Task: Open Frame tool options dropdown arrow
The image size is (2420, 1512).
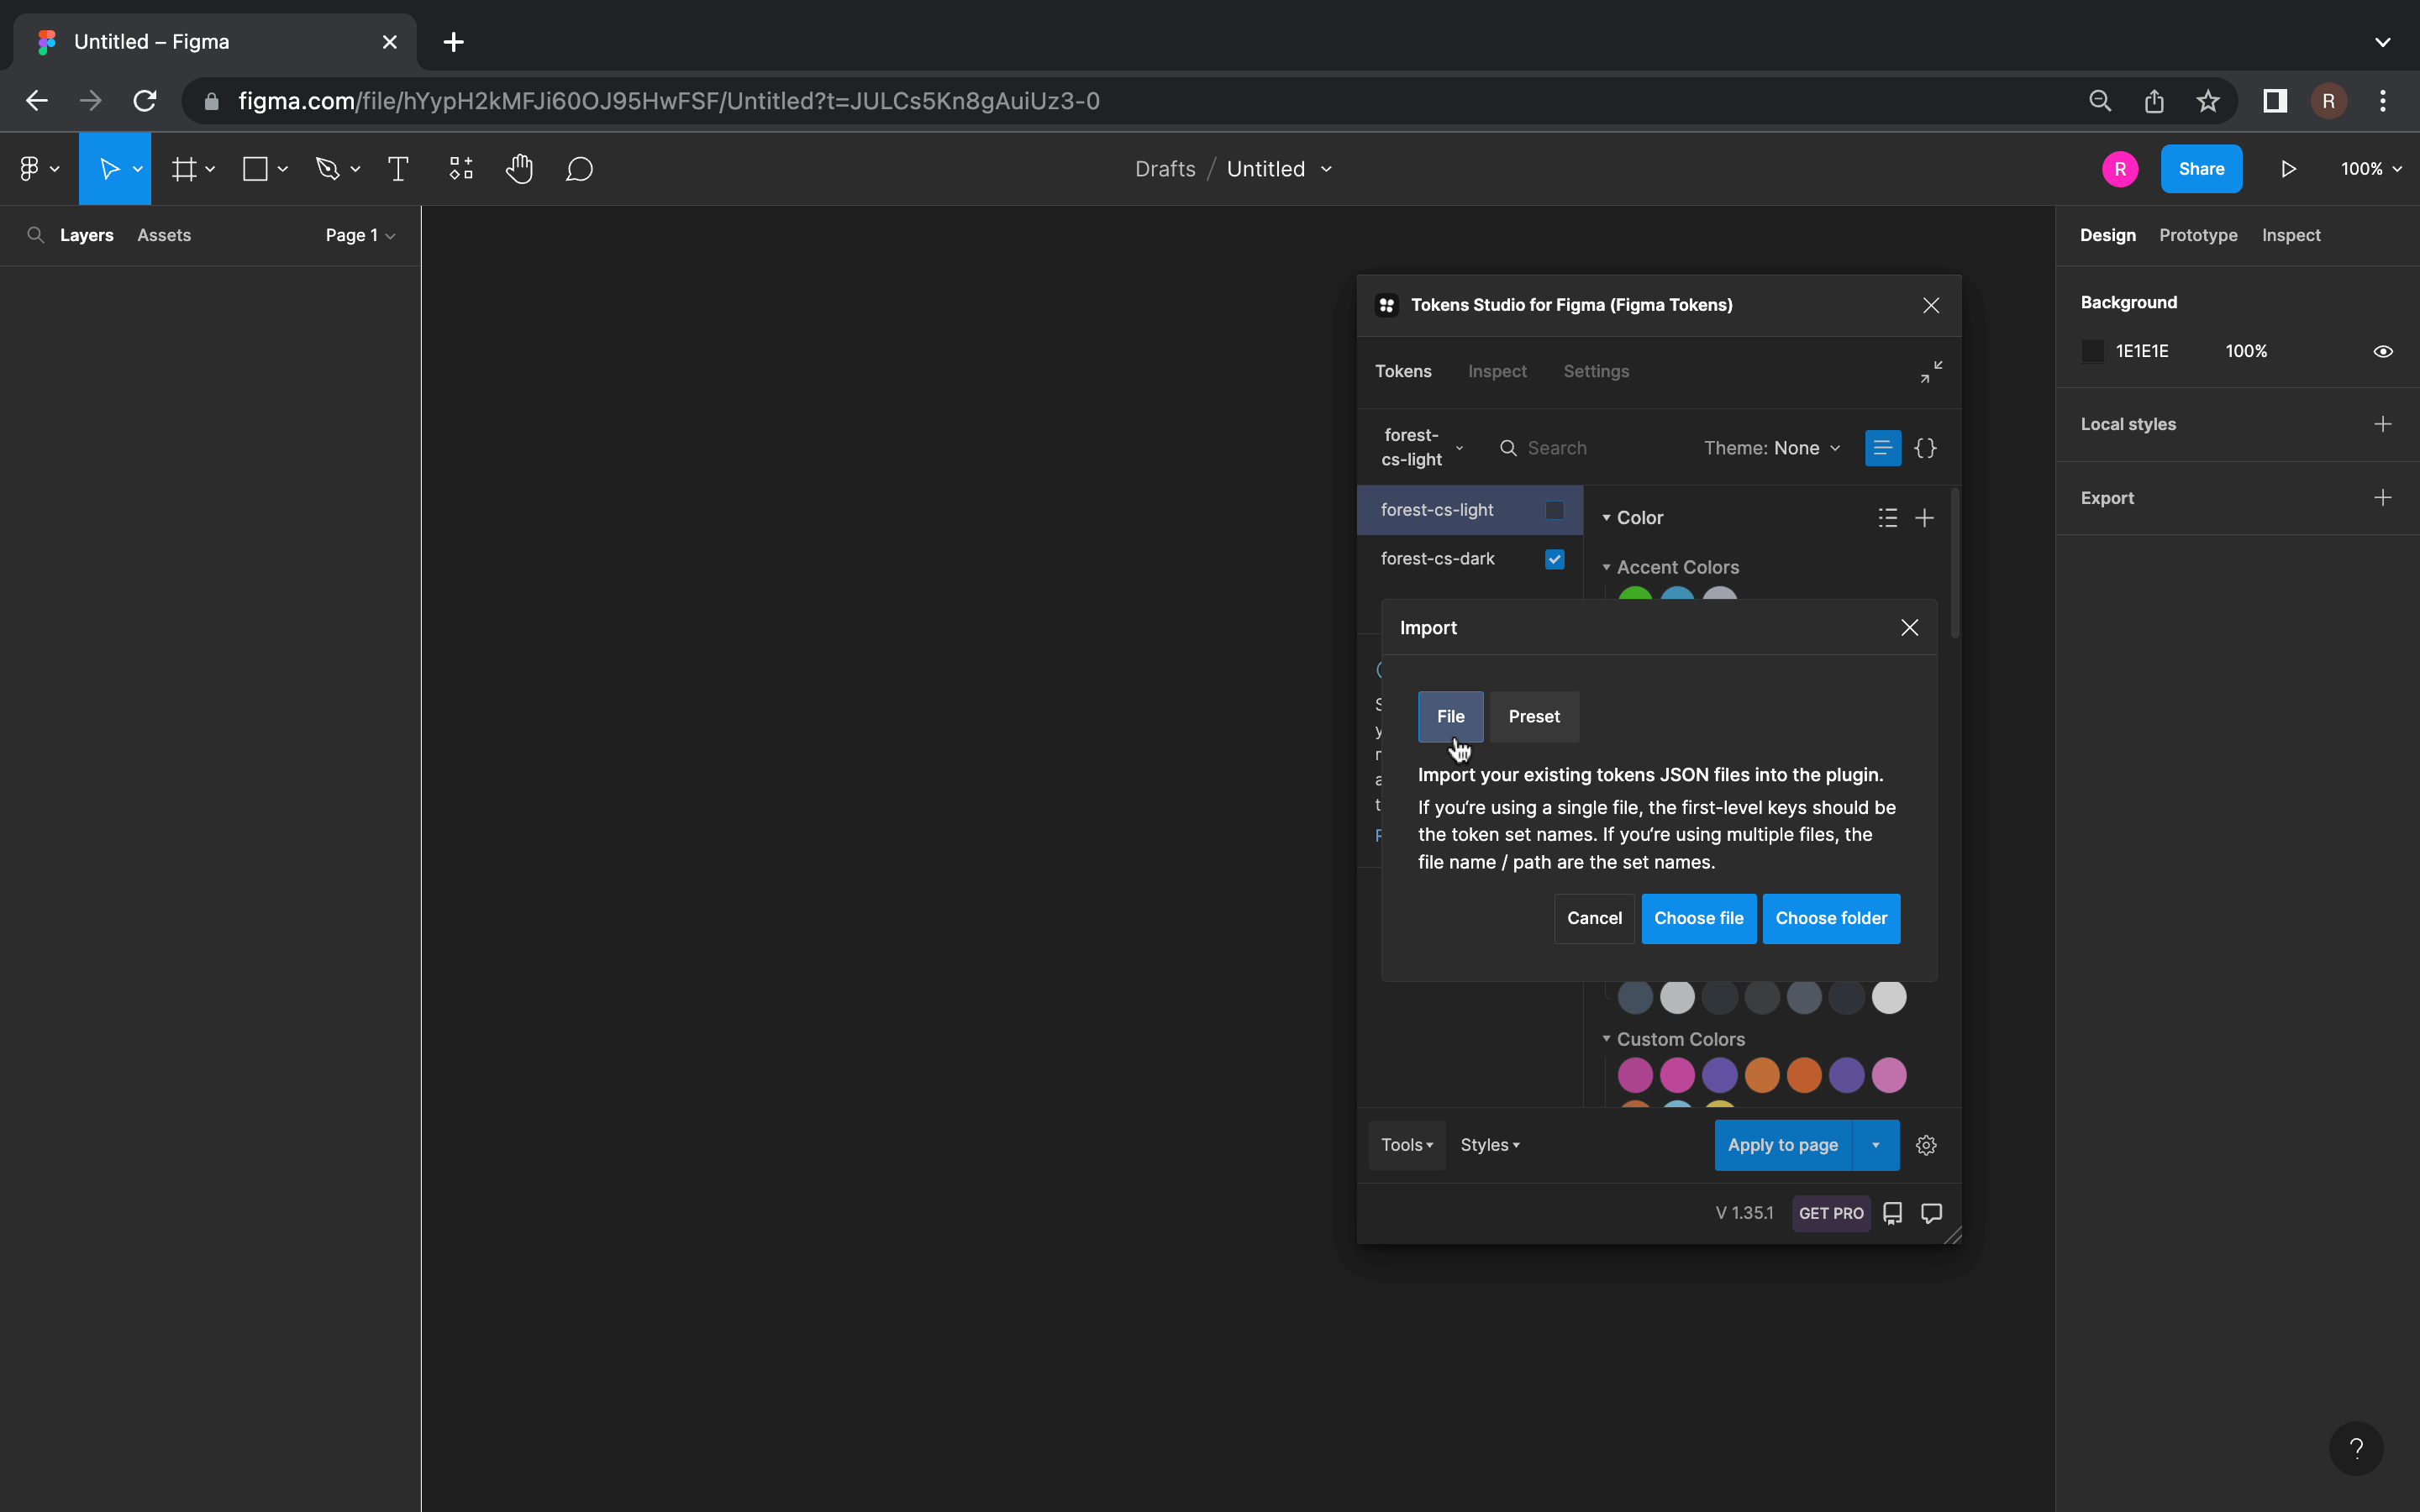Action: pos(210,169)
